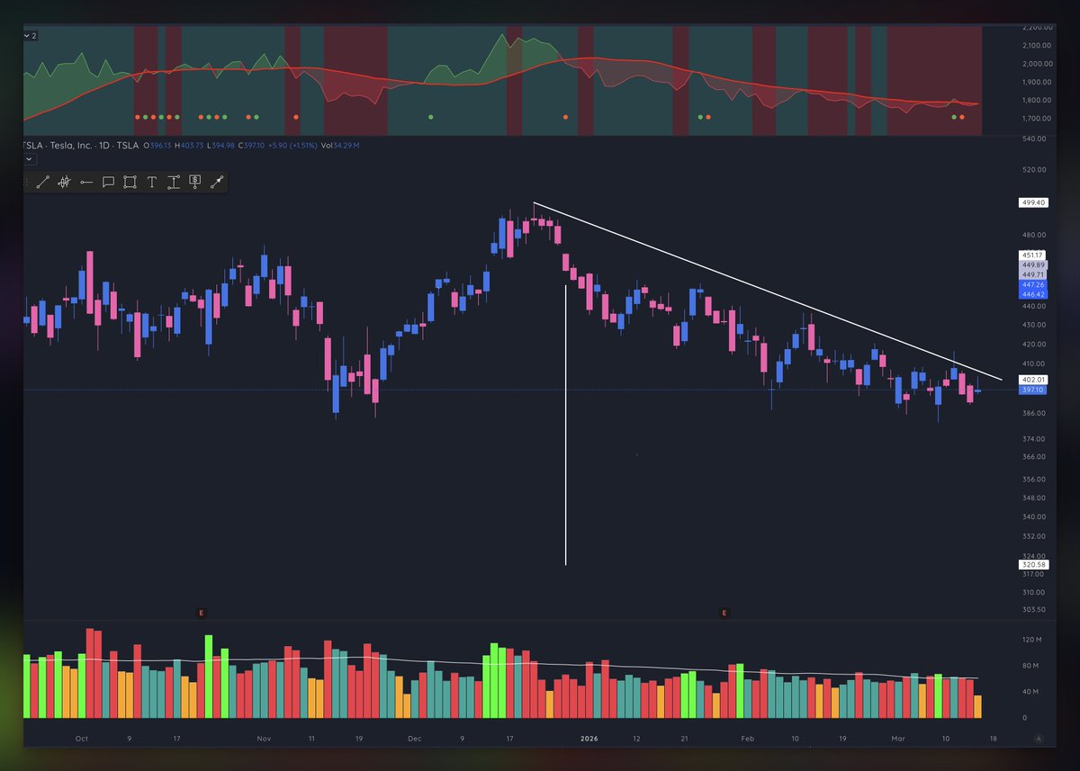Screen dimensions: 1080x771
Task: Click the 120 M volume axis label
Action: [x=1030, y=640]
